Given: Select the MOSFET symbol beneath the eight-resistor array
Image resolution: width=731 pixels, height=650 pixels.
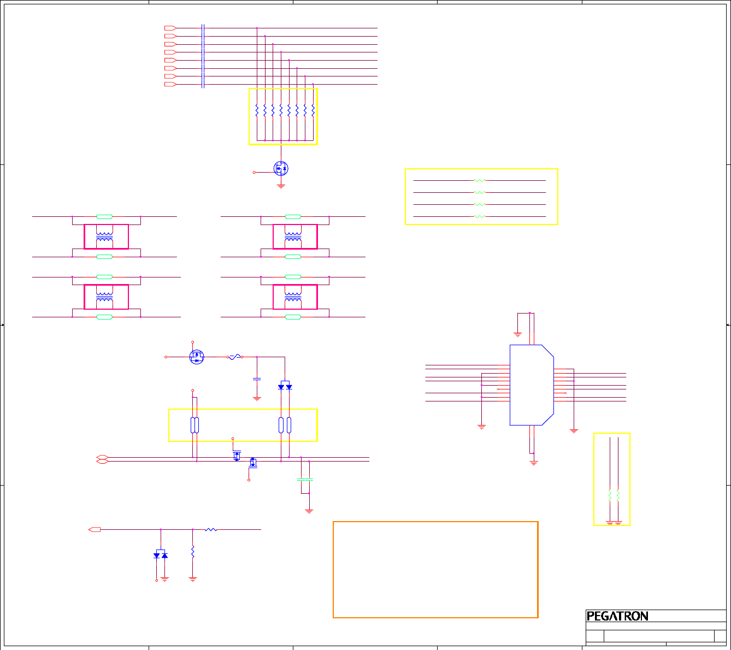Looking at the screenshot, I should pyautogui.click(x=281, y=168).
